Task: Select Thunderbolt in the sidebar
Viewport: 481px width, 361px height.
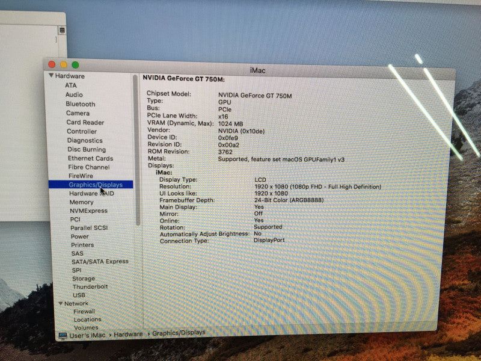Action: 90,287
